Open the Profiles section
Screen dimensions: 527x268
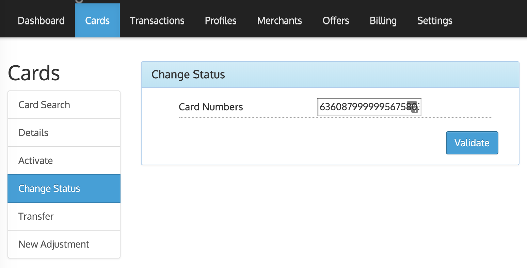pos(221,21)
